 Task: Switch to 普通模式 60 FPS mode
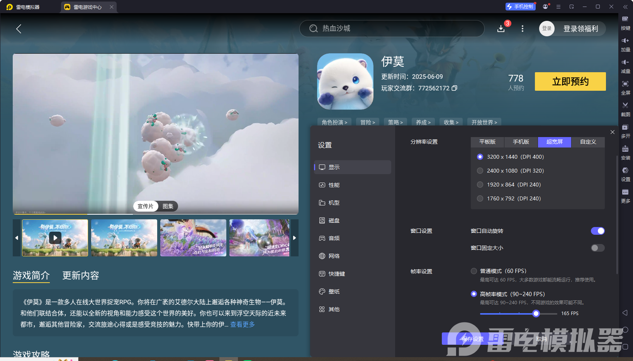tap(474, 271)
